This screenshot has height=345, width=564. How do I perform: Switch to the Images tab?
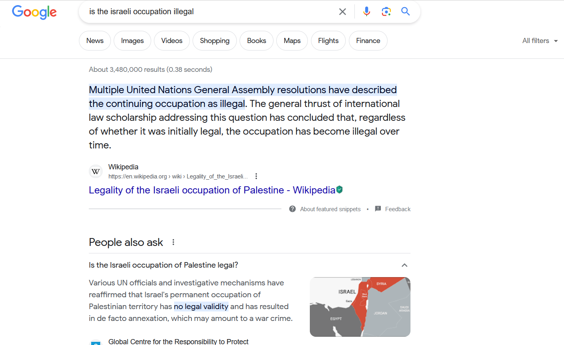pyautogui.click(x=132, y=41)
